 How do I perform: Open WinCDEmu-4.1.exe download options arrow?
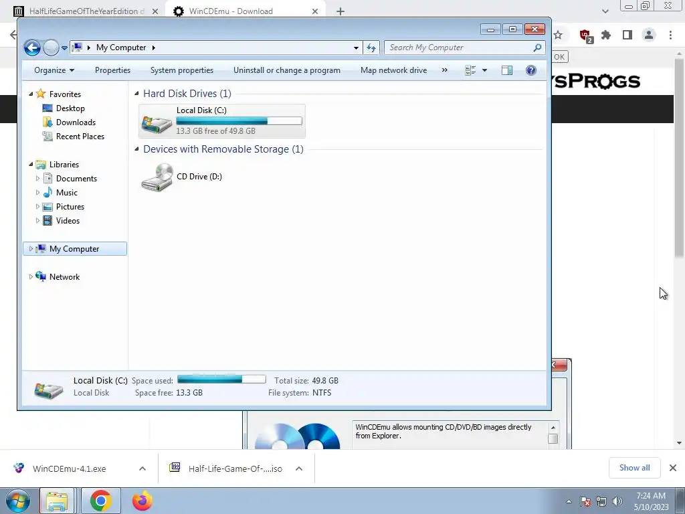pyautogui.click(x=142, y=468)
